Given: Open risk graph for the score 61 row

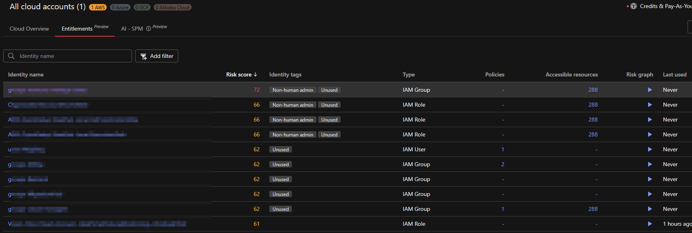Looking at the screenshot, I should tap(649, 224).
